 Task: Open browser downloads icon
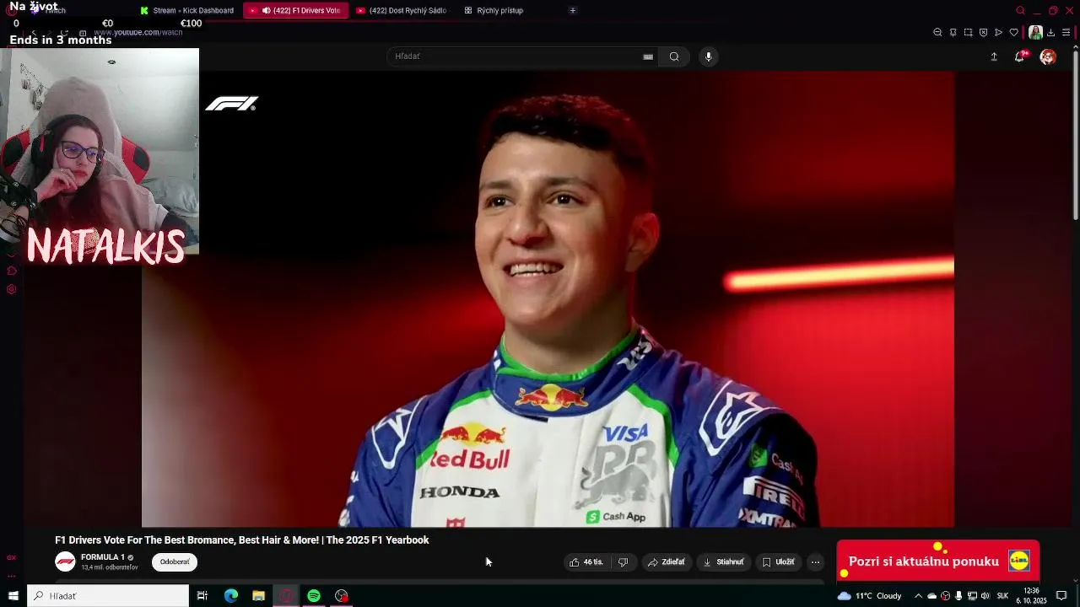pyautogui.click(x=1050, y=32)
